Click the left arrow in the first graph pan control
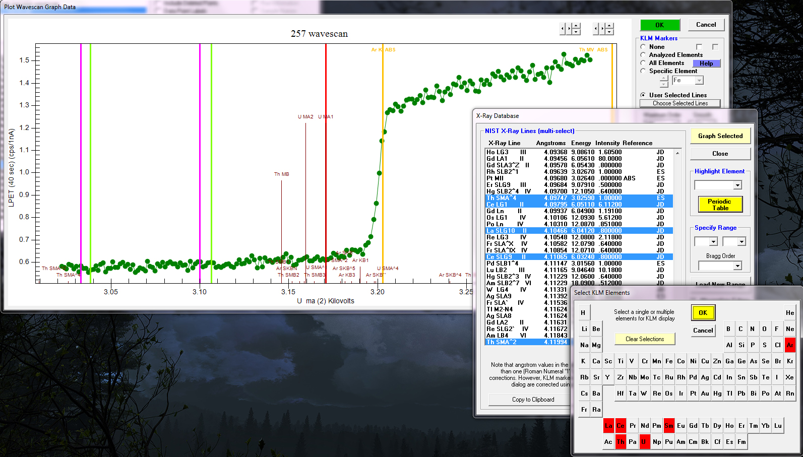 [563, 29]
